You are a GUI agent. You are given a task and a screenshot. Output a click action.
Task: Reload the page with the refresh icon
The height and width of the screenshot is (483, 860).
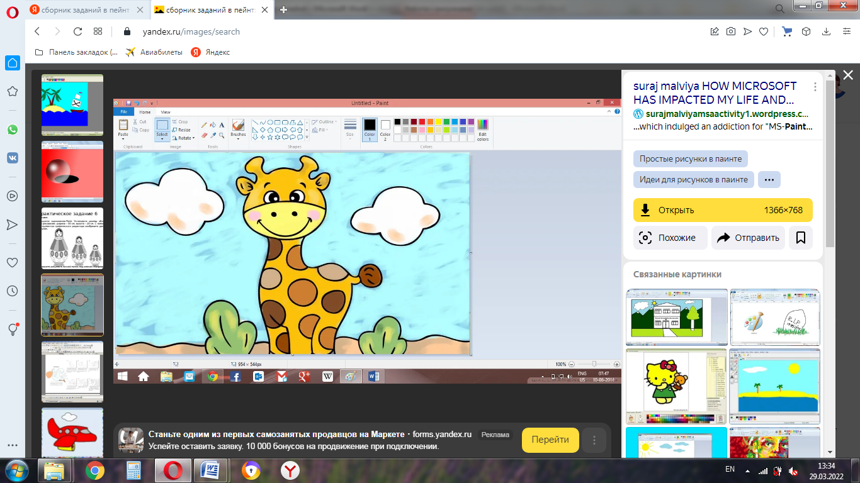[x=77, y=31]
